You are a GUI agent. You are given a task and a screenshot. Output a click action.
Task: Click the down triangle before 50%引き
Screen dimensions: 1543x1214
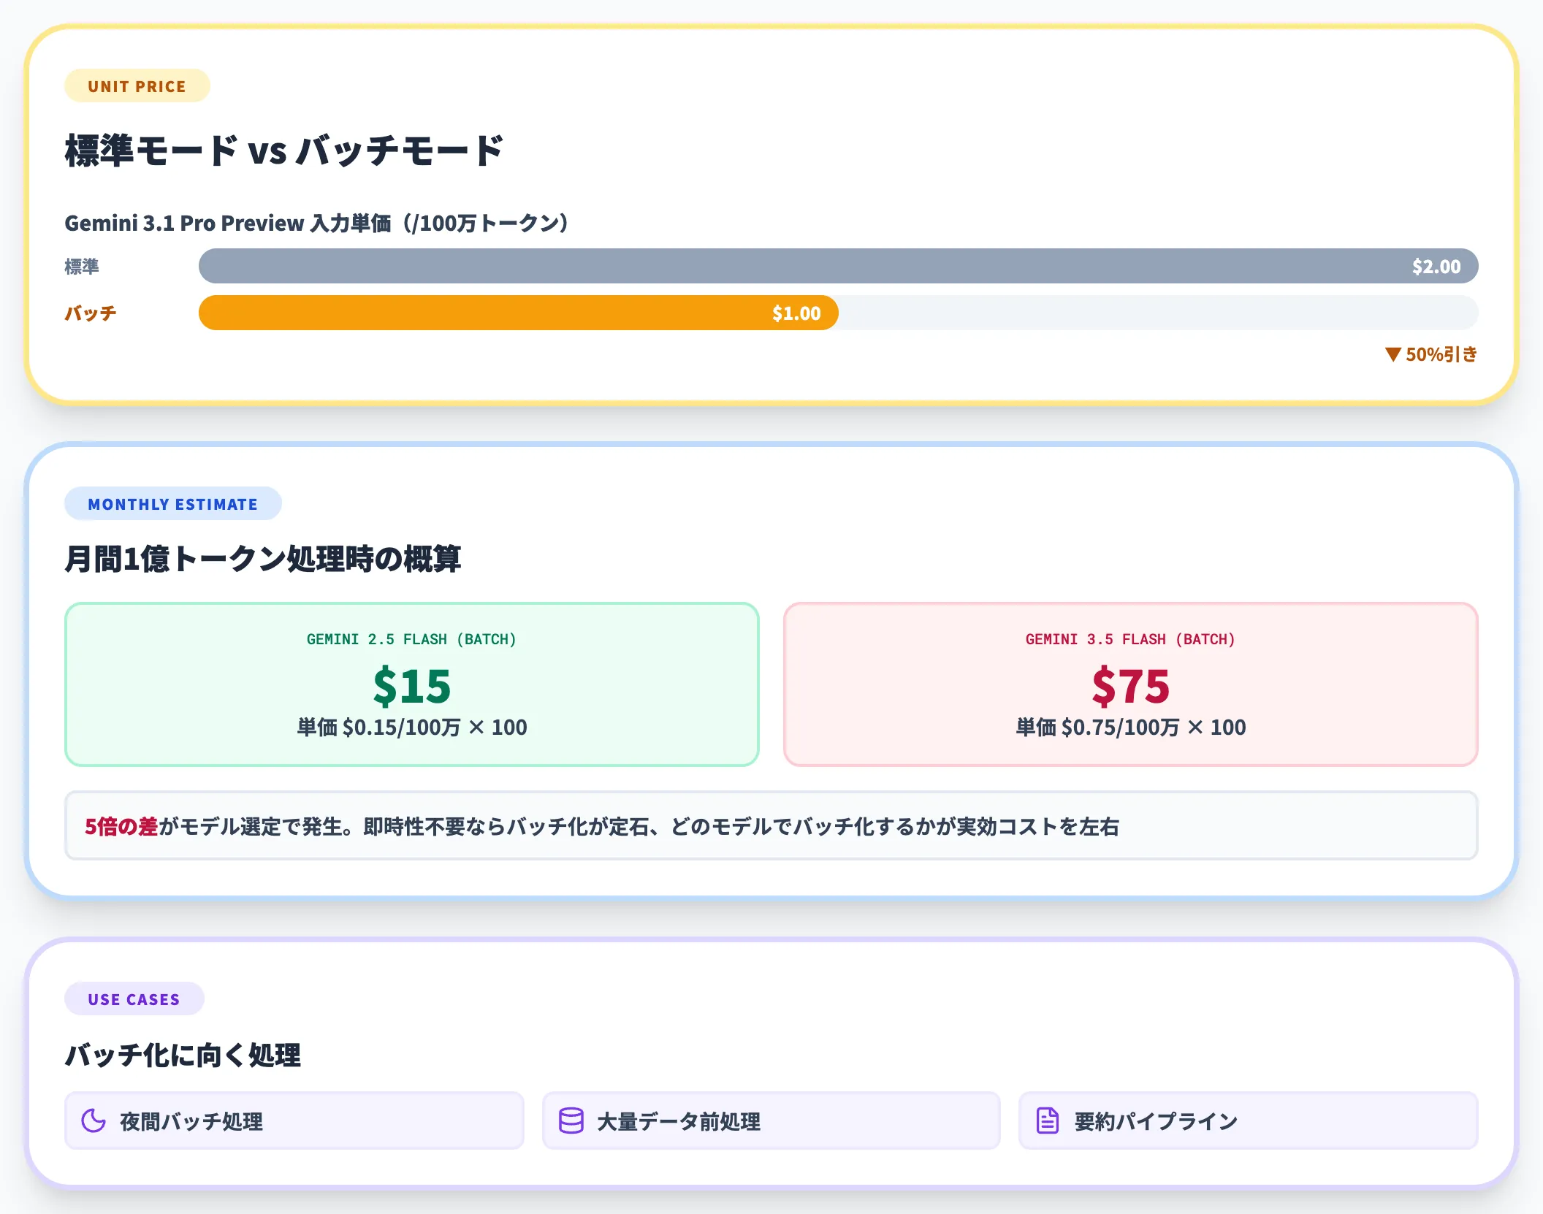click(1392, 355)
